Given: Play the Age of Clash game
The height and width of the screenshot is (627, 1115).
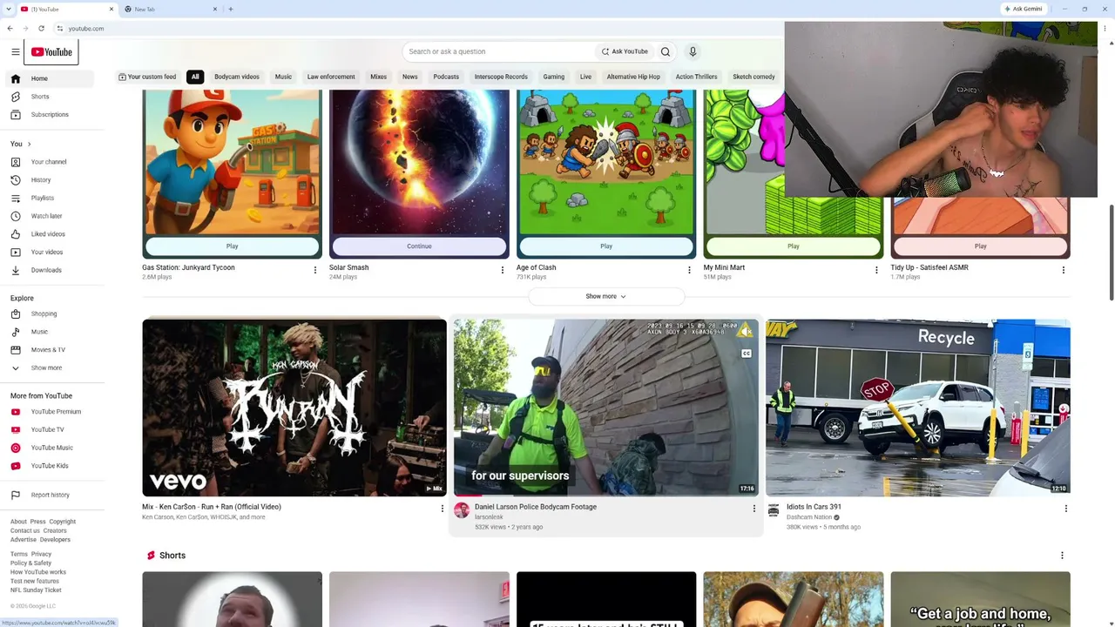Looking at the screenshot, I should click(606, 246).
